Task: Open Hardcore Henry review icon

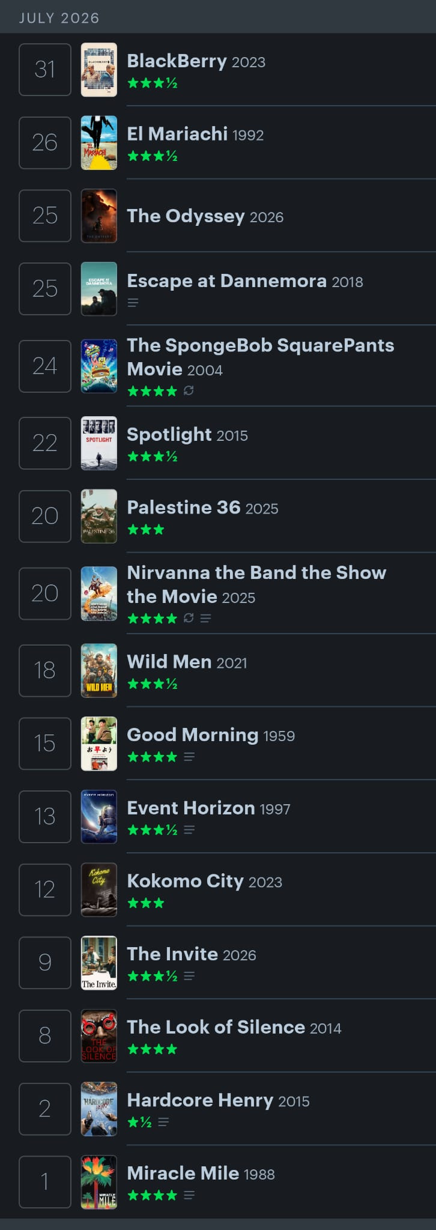Action: pos(163,1122)
